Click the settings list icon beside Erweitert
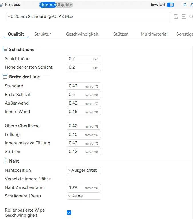Screen dimensions: 193x219 coord(185,5)
